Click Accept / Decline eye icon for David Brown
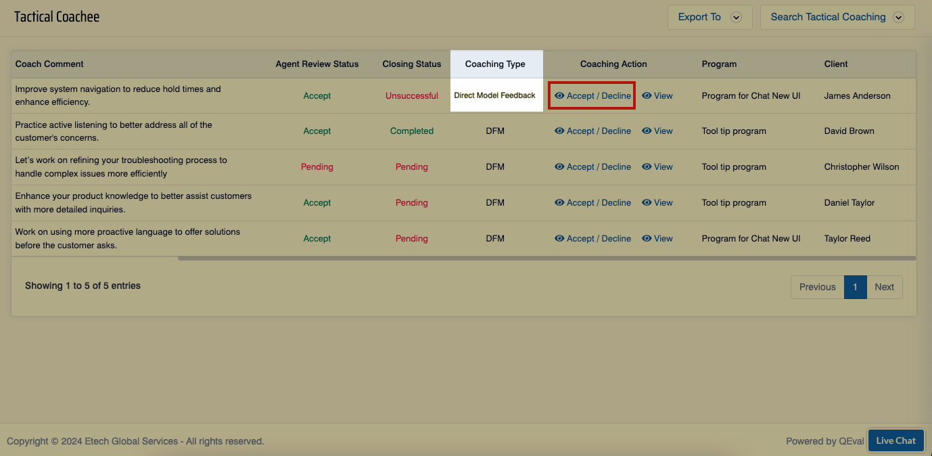Image resolution: width=932 pixels, height=456 pixels. pos(559,131)
